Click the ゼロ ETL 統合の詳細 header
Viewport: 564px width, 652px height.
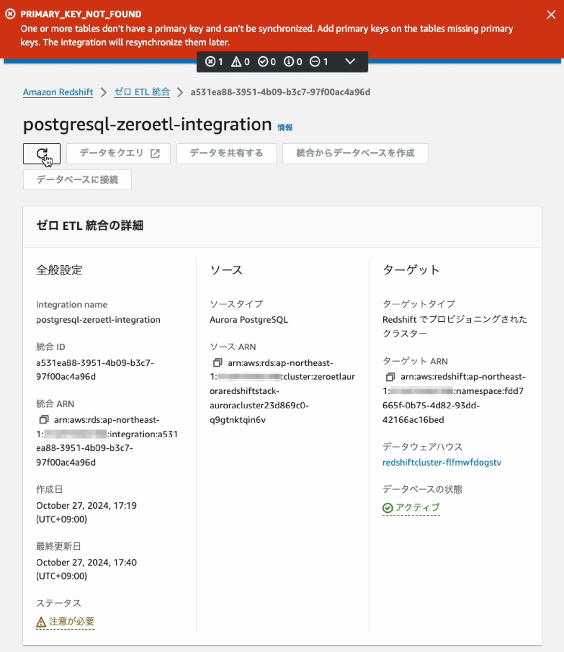(90, 226)
